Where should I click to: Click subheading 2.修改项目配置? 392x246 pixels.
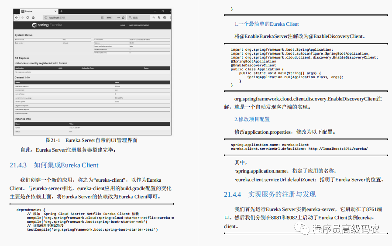(x=252, y=119)
